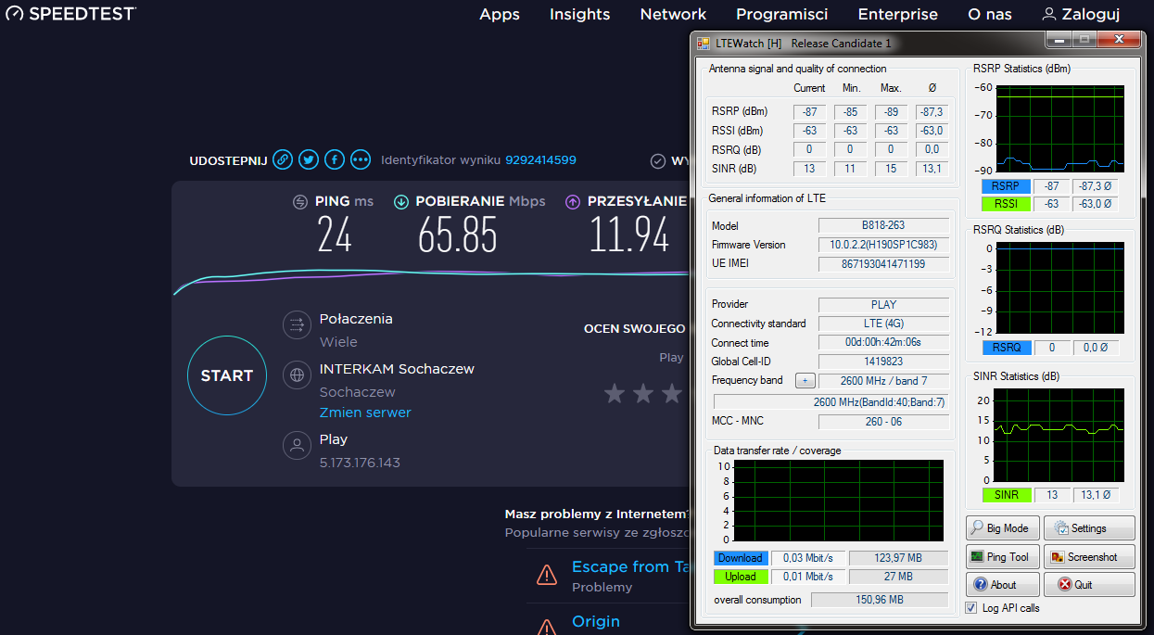Click the blue RSRP legend swatch
The image size is (1154, 635).
click(x=1006, y=186)
